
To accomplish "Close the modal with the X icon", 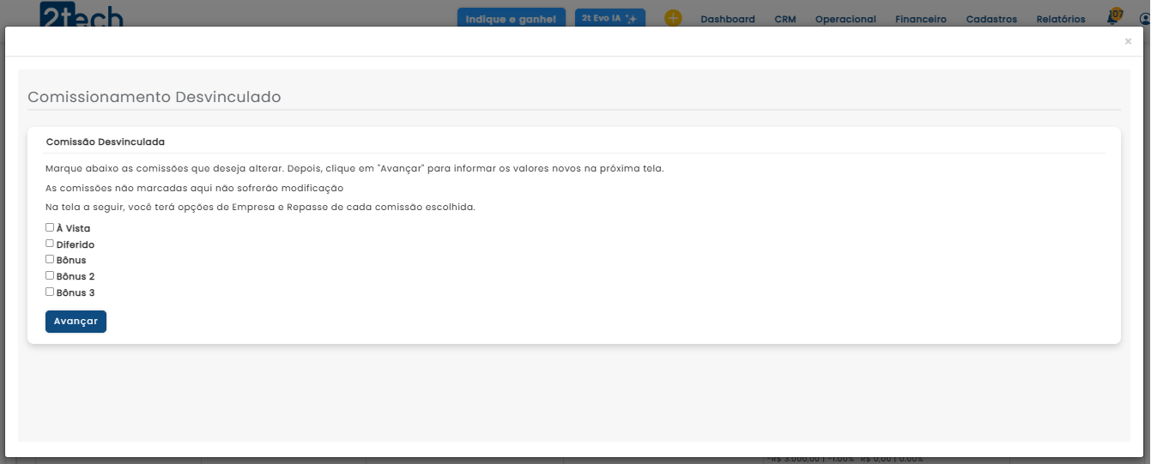I will click(x=1128, y=41).
